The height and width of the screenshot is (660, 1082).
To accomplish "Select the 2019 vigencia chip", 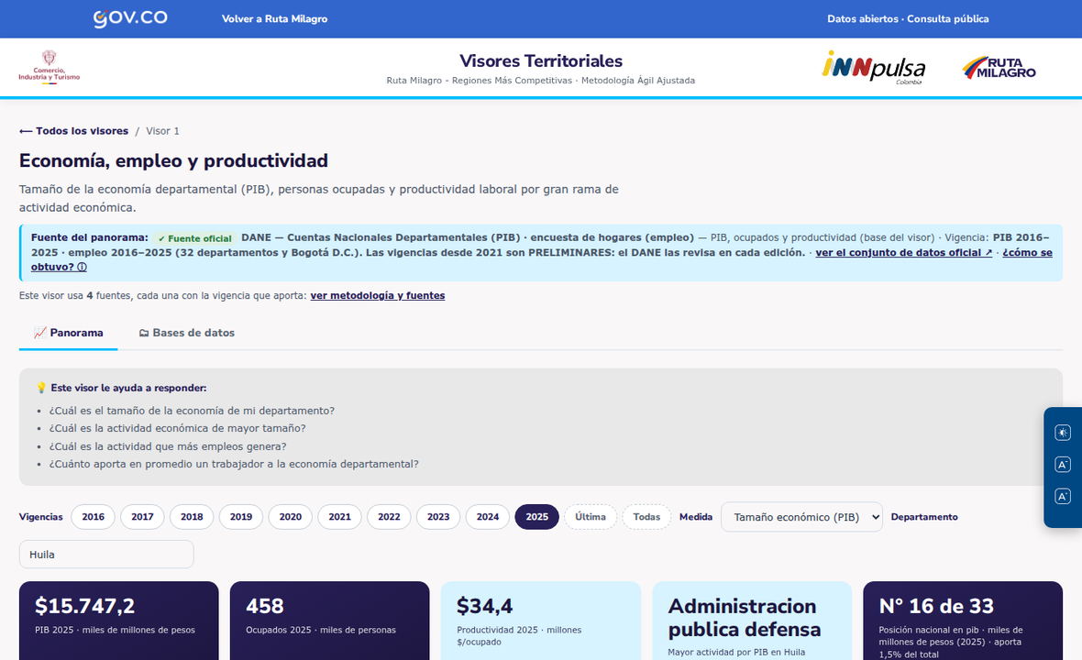I will (x=241, y=517).
